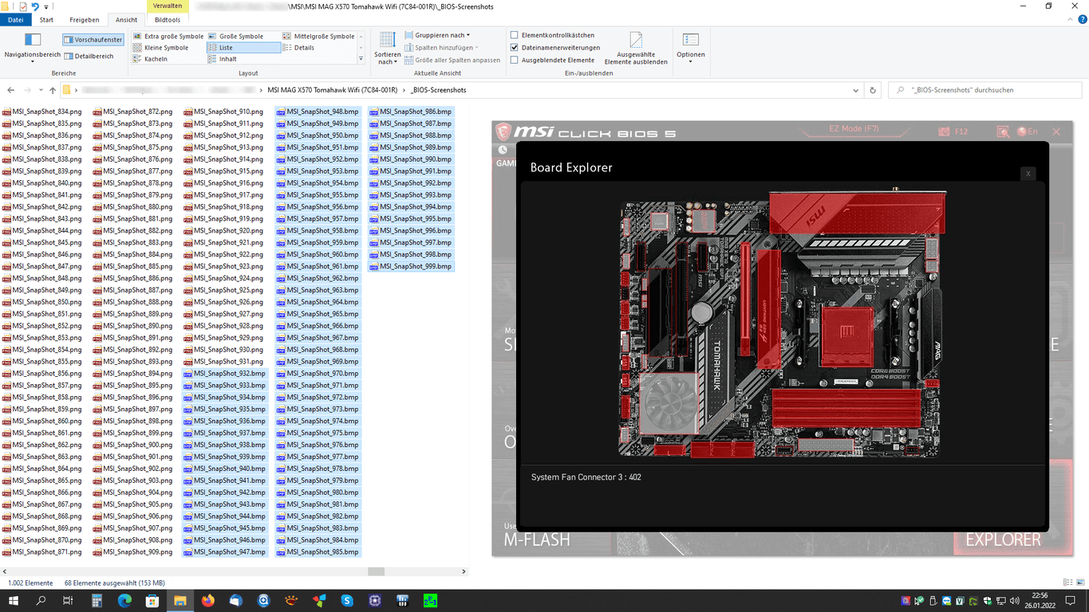Select file MSI_SnapShot_910.png
The image size is (1089, 612).
tap(223, 112)
